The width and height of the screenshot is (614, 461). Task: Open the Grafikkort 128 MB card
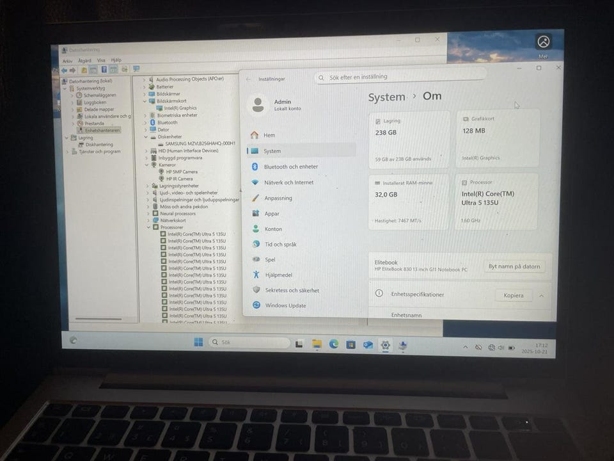[x=498, y=138]
